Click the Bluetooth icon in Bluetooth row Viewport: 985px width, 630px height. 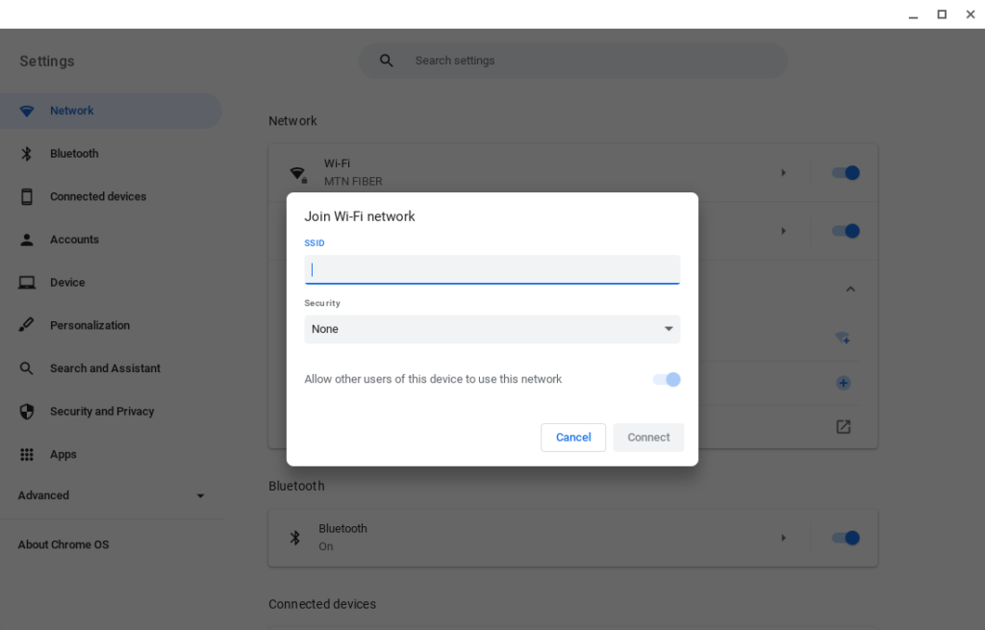[294, 537]
